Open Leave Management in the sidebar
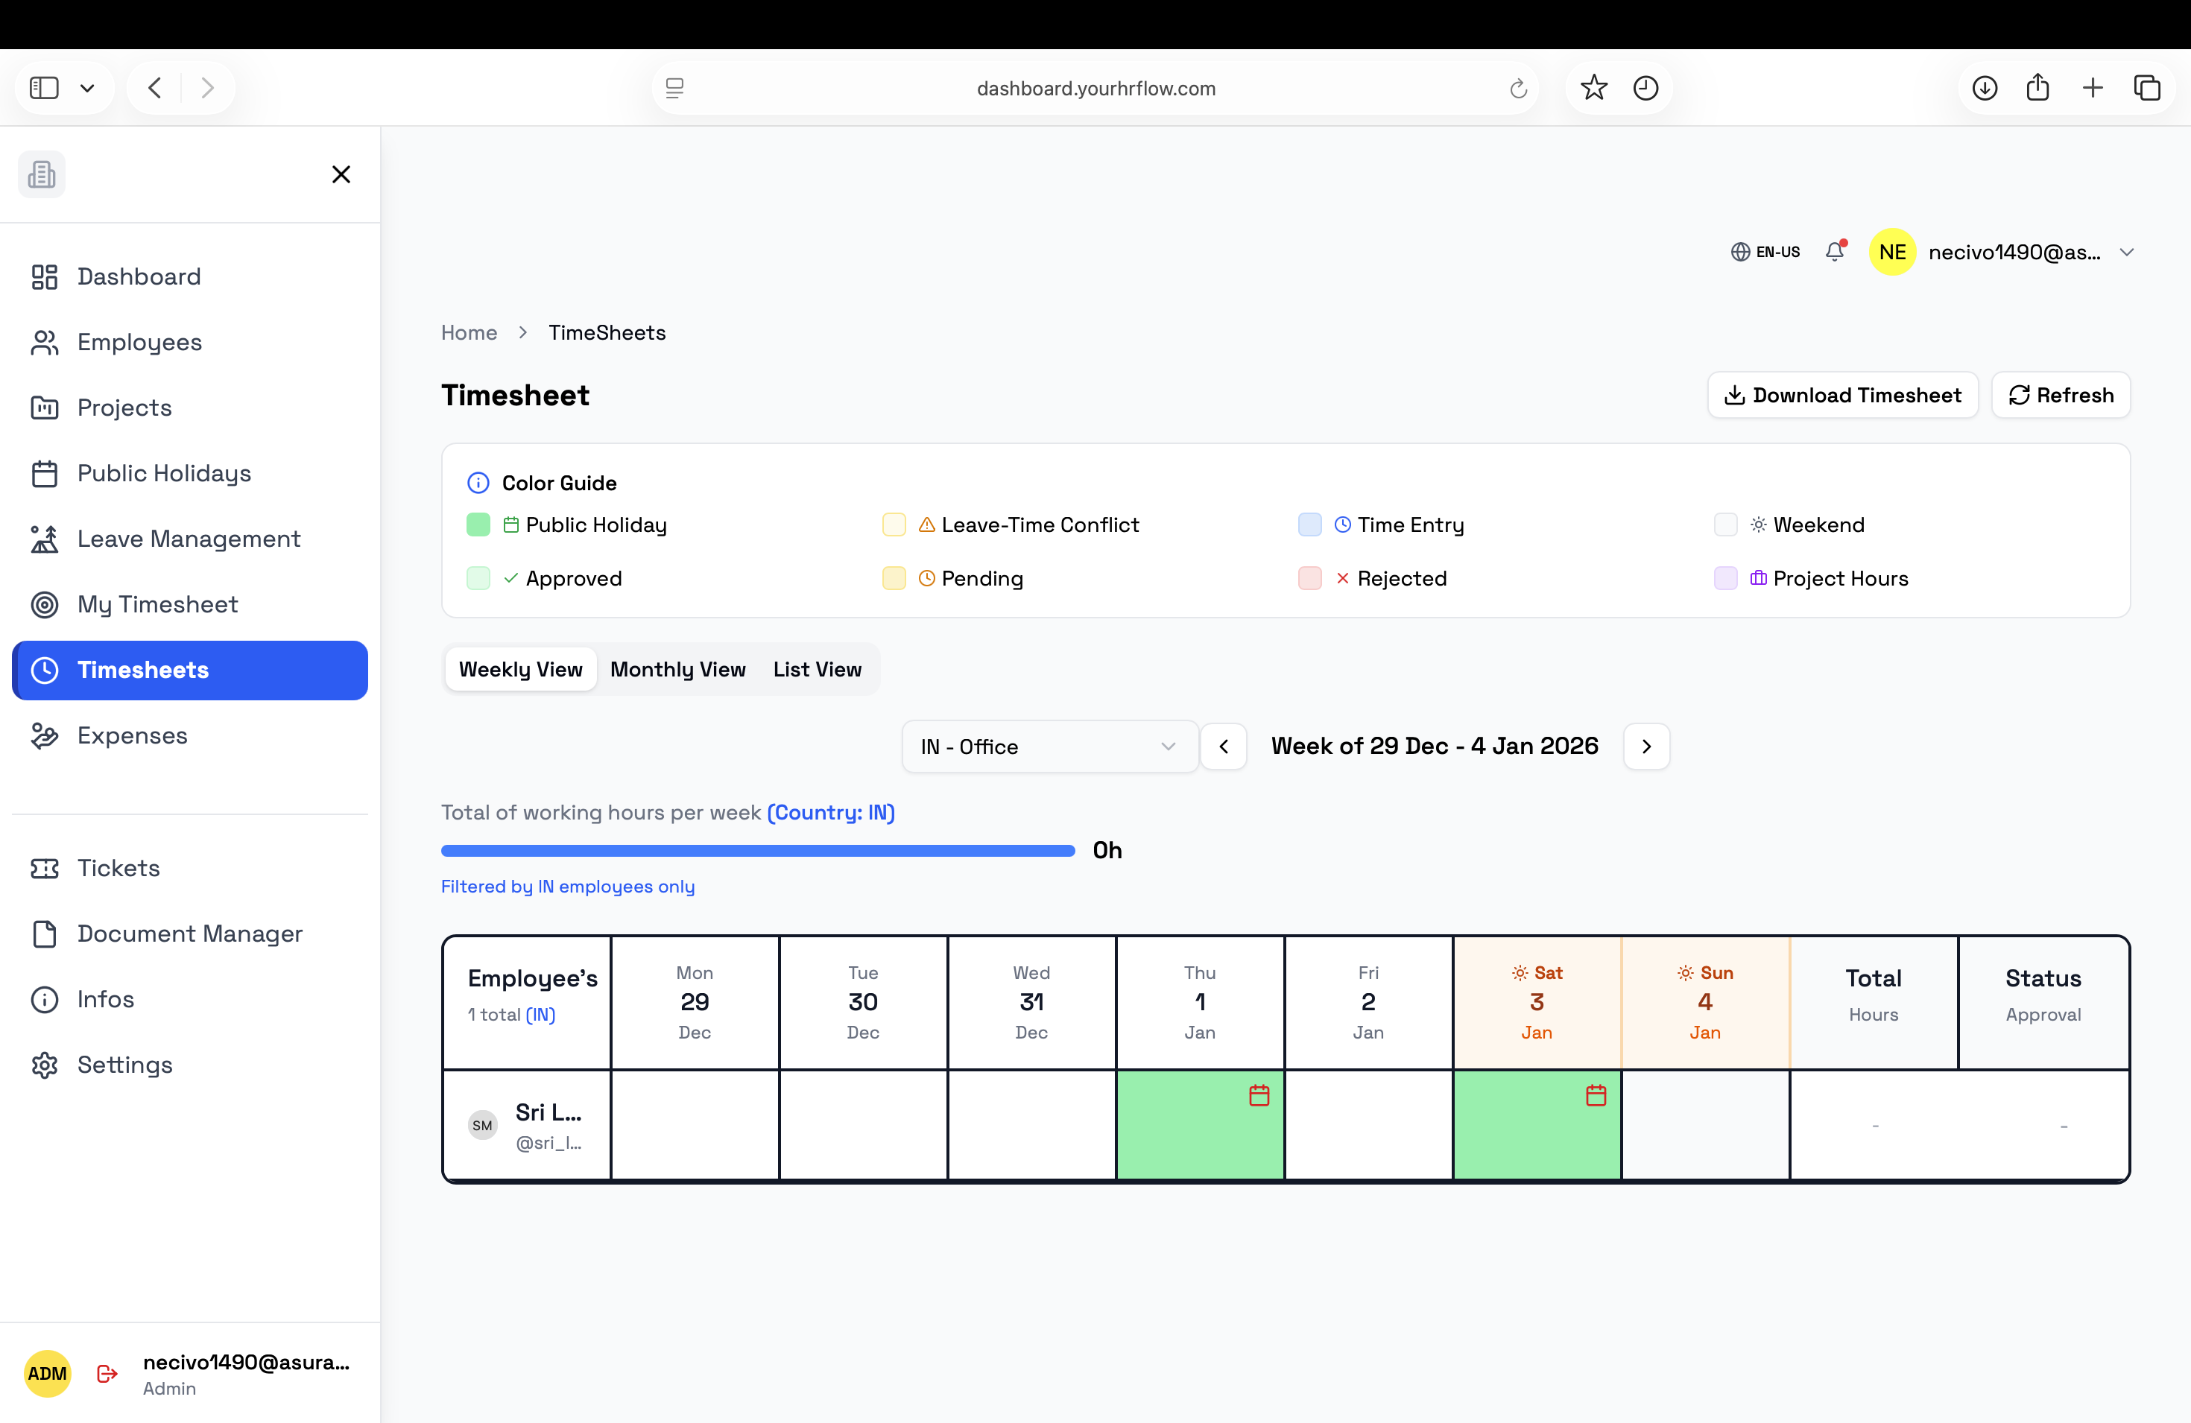This screenshot has height=1423, width=2191. (x=188, y=539)
